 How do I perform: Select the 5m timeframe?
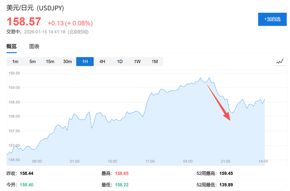[x=33, y=61]
